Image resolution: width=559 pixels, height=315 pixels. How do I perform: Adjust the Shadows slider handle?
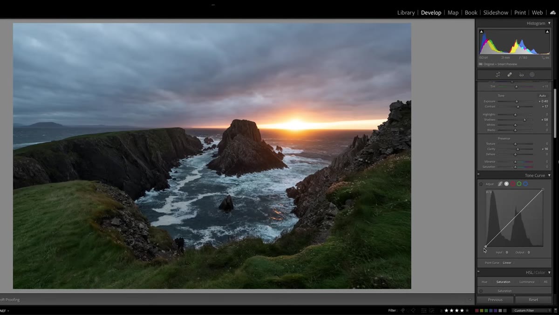[525, 120]
